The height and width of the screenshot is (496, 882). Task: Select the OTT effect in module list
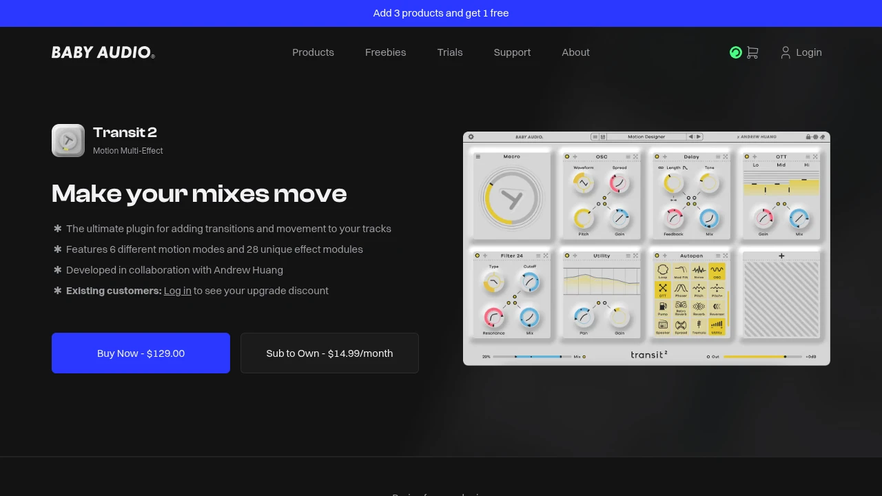(663, 290)
